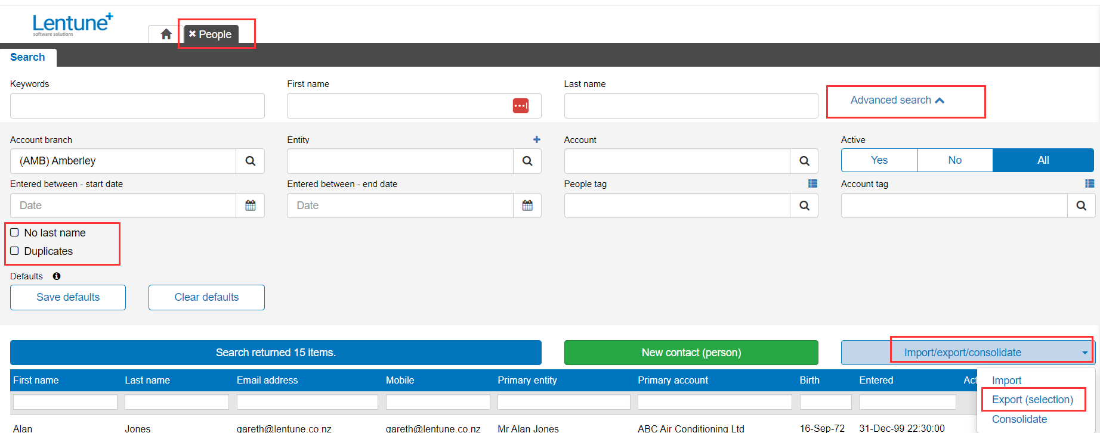Open start date calendar picker
Image resolution: width=1100 pixels, height=433 pixels.
[251, 205]
